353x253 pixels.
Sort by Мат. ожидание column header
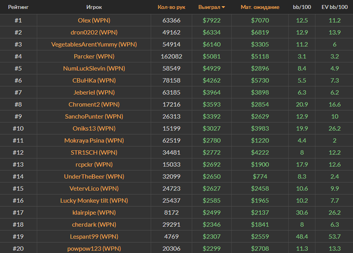click(x=260, y=7)
